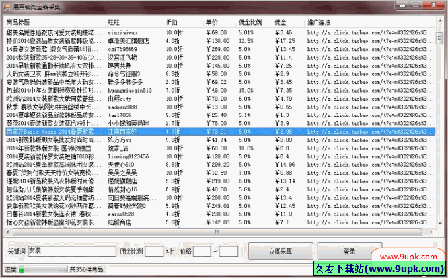Select the row with seller 命令与征服3
Screen dimensions: 448x278
[219, 74]
